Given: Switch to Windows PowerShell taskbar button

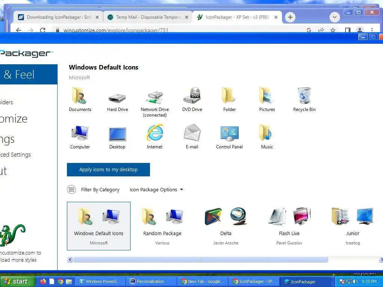Looking at the screenshot, I should [100, 281].
